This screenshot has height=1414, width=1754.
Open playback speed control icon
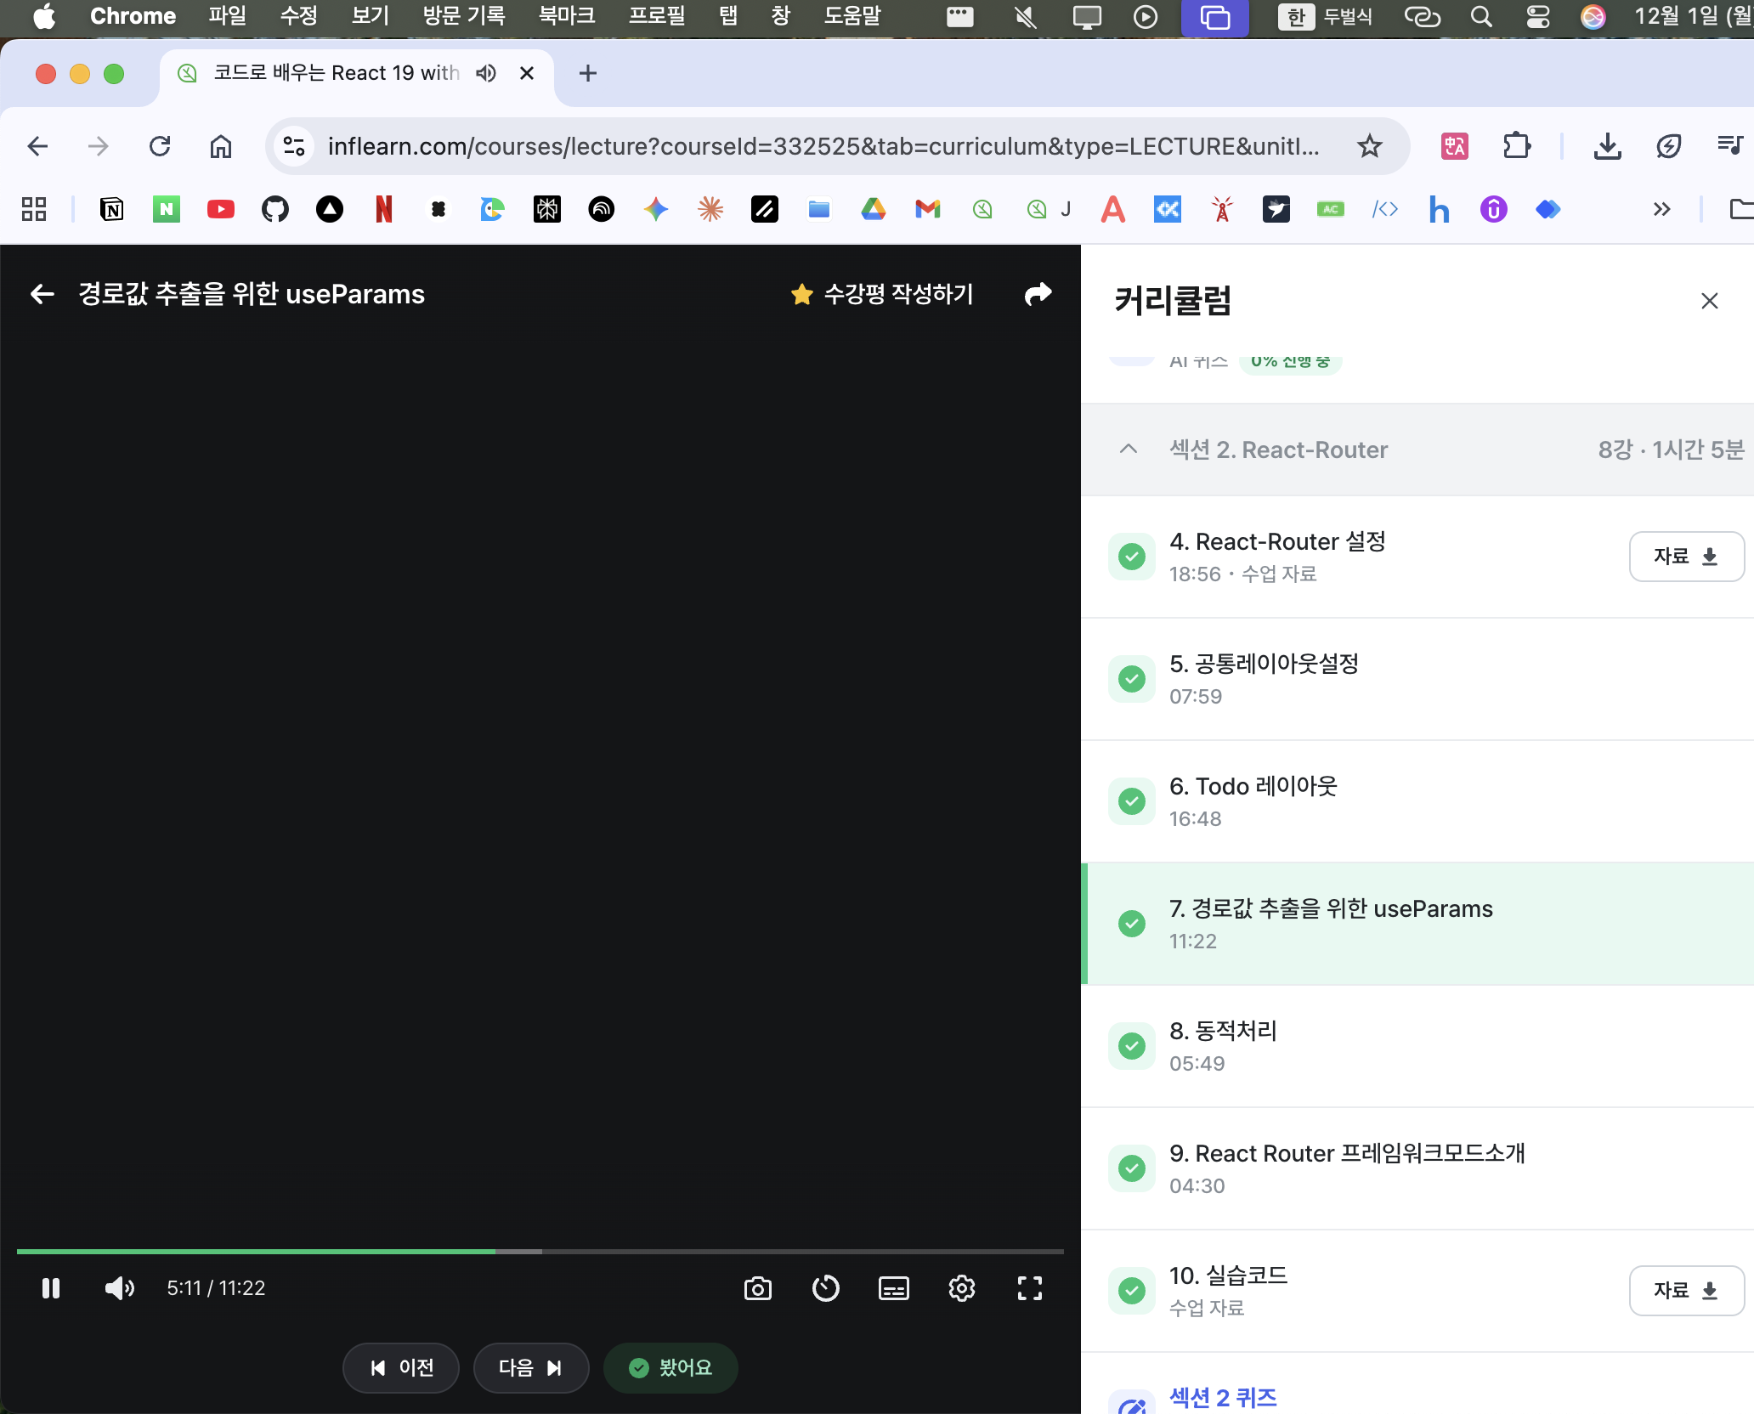[825, 1288]
